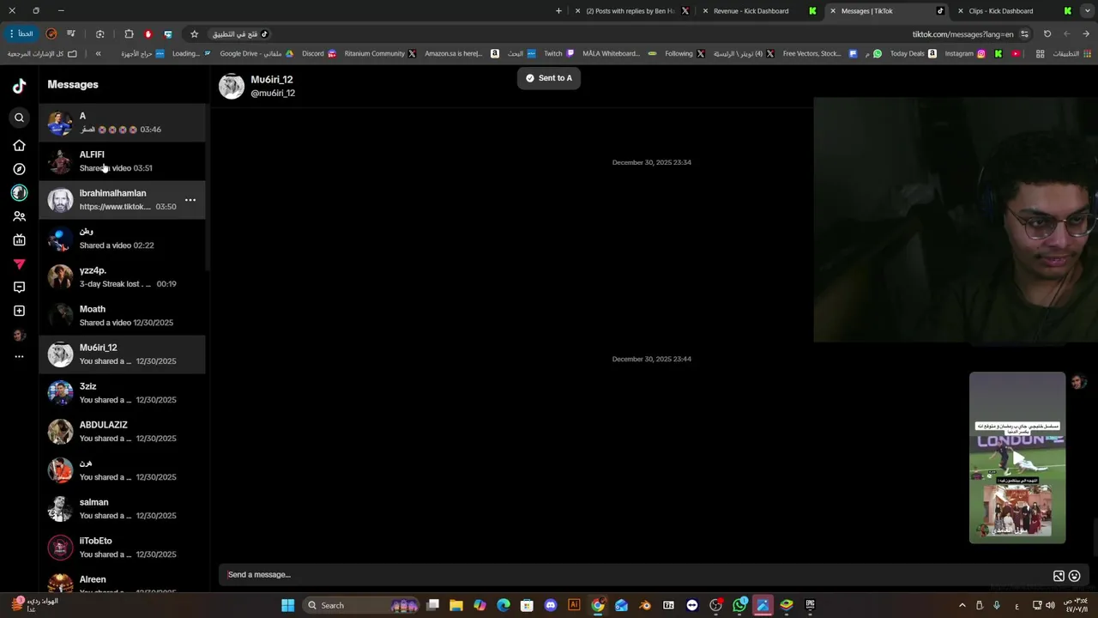Viewport: 1098px width, 618px height.
Task: Open conversation shared a video 02:22
Action: (x=122, y=239)
